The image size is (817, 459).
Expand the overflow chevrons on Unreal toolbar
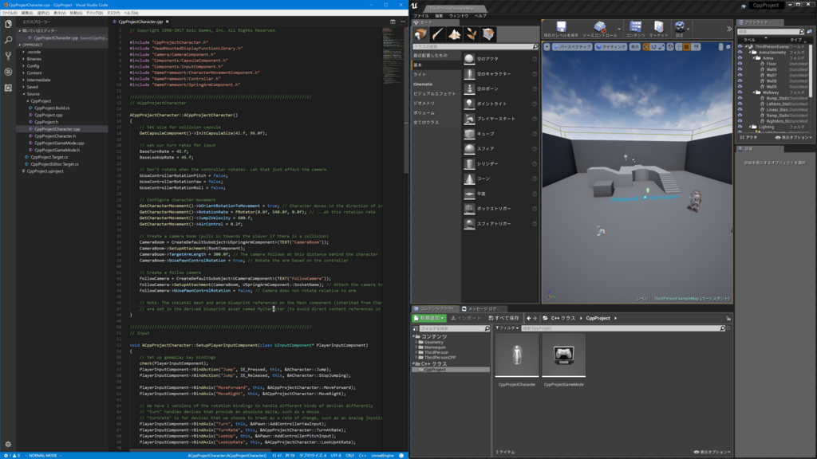tap(729, 29)
